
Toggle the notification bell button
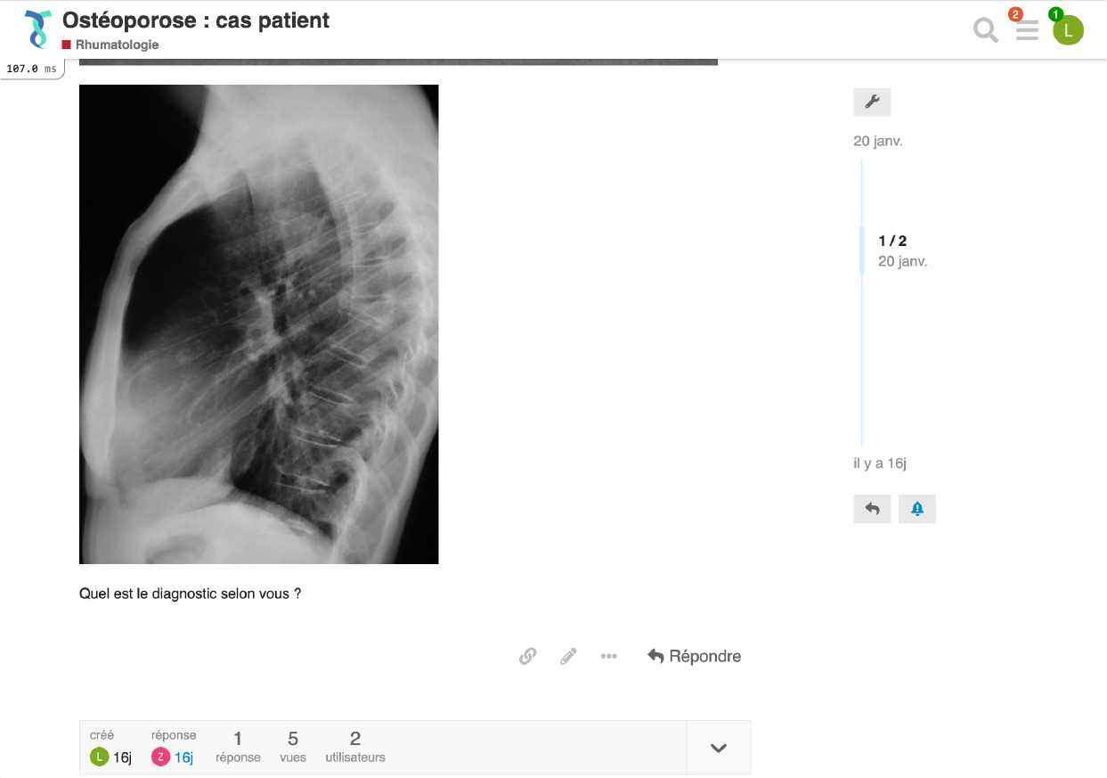click(916, 509)
